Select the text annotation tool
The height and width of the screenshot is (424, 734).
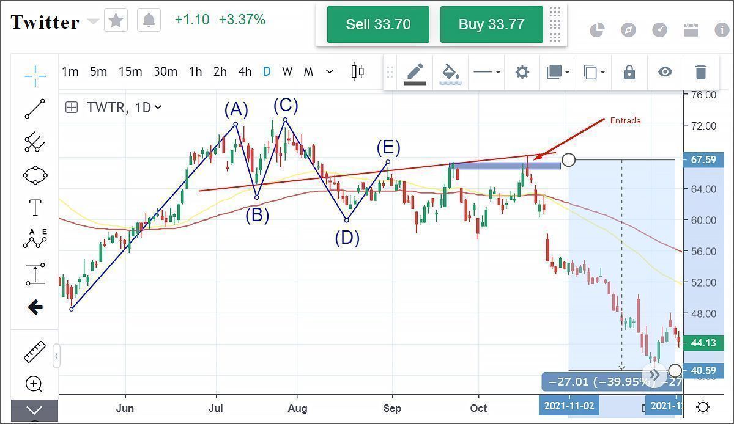pyautogui.click(x=35, y=208)
